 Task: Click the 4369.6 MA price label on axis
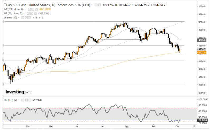pos(202,40)
